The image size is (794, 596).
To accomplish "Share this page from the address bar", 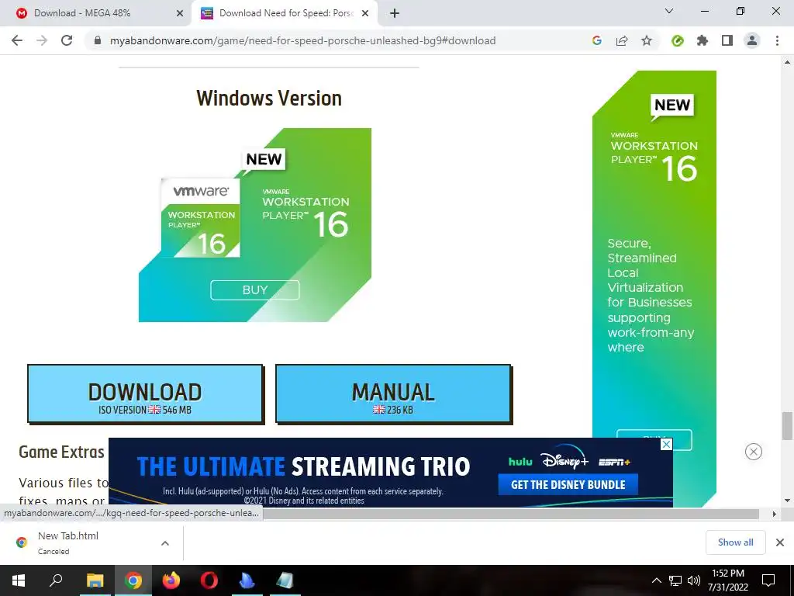I will pos(622,40).
